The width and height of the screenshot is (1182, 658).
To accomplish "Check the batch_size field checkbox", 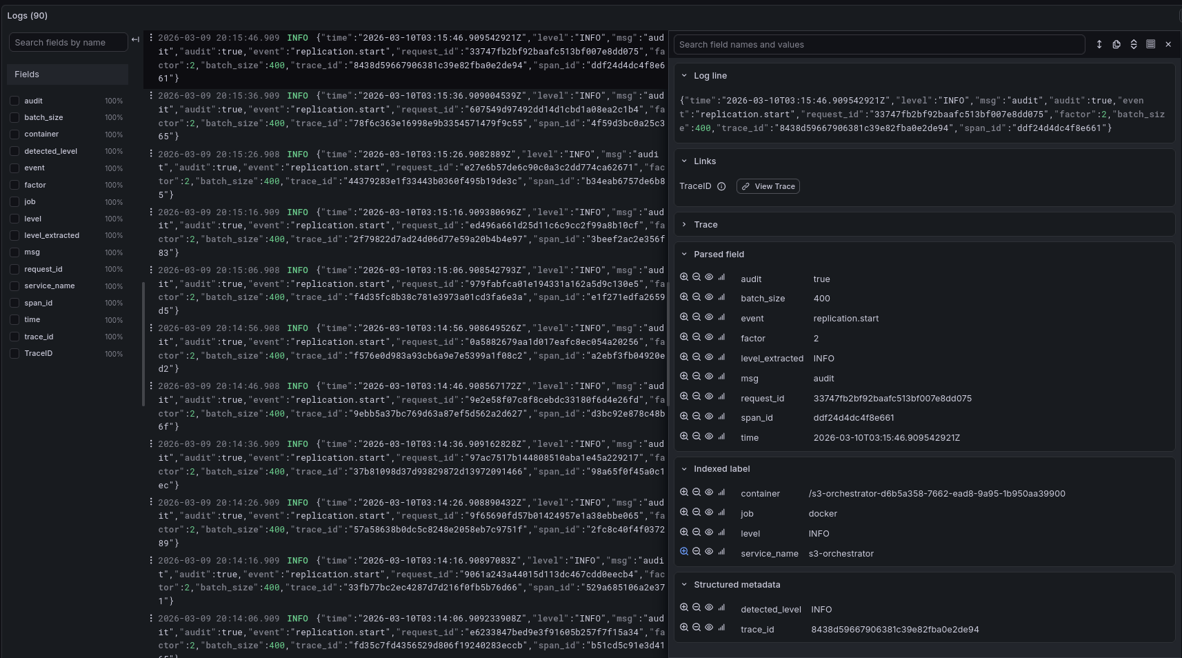I will (x=14, y=117).
